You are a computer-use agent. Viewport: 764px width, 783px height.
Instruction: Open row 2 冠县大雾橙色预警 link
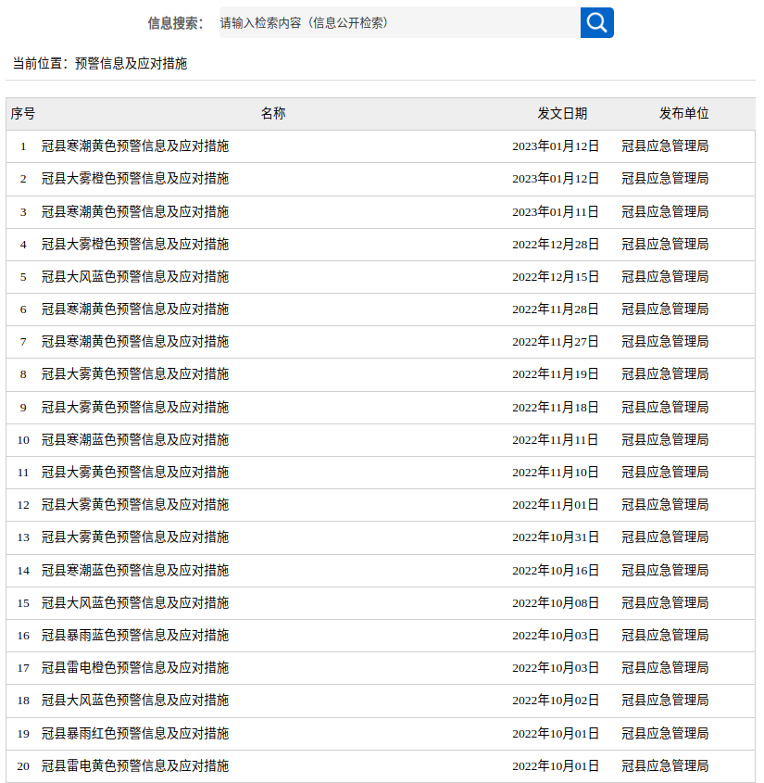coord(135,179)
